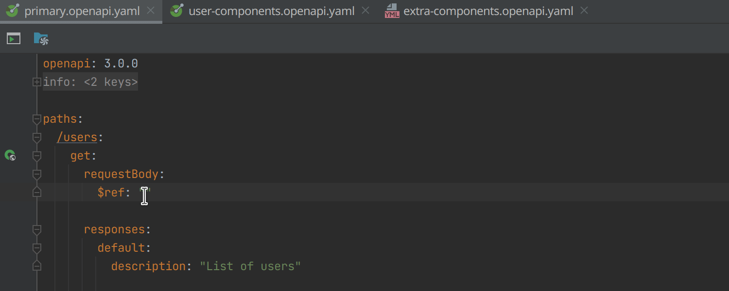This screenshot has width=729, height=291.
Task: Click the preview panel icon in toolbar
Action: pos(14,39)
